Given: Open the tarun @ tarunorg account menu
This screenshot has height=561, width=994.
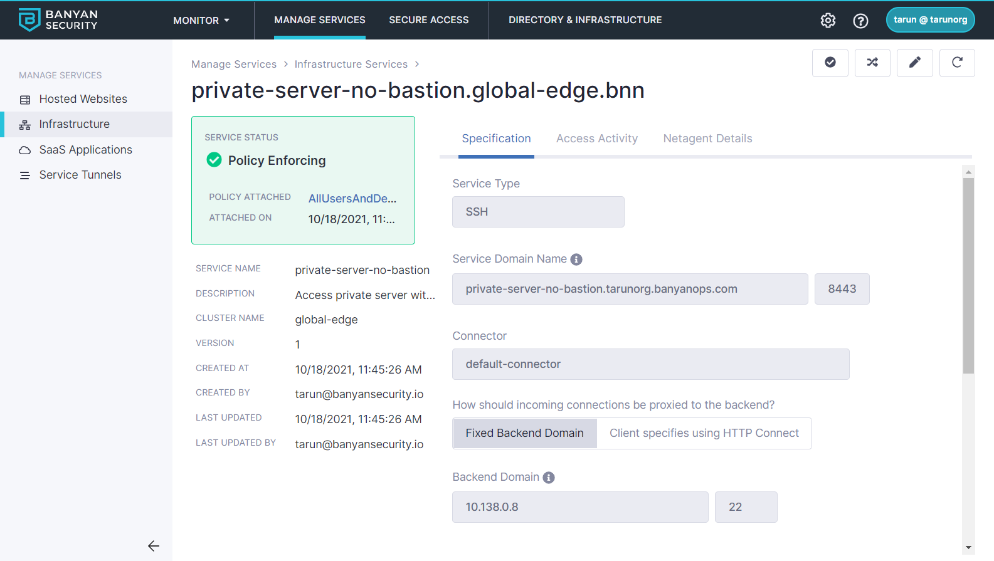Looking at the screenshot, I should [930, 19].
